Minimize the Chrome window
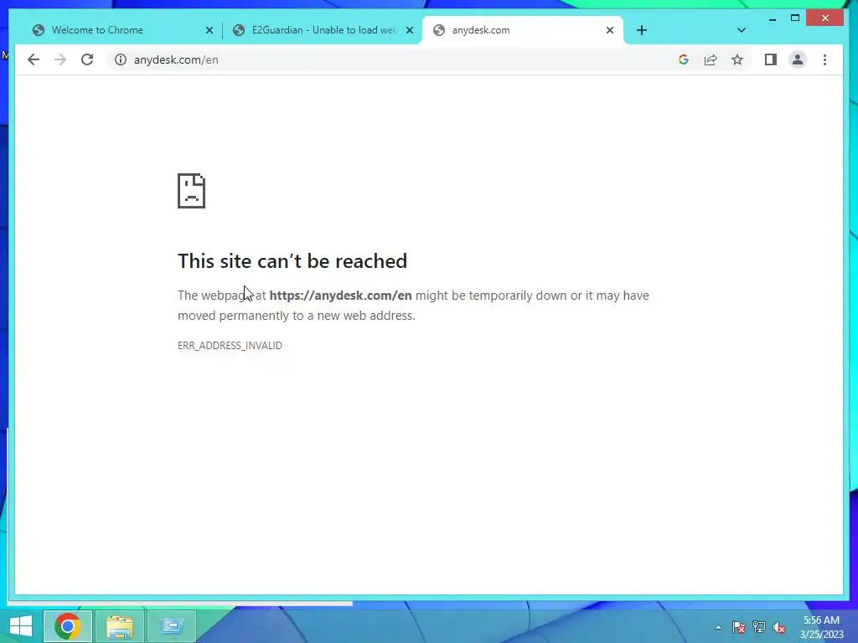The image size is (858, 643). (772, 19)
